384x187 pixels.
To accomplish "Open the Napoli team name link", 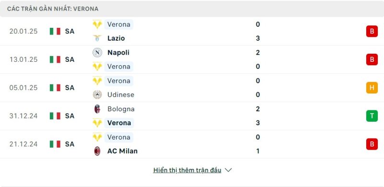I will pyautogui.click(x=118, y=53).
